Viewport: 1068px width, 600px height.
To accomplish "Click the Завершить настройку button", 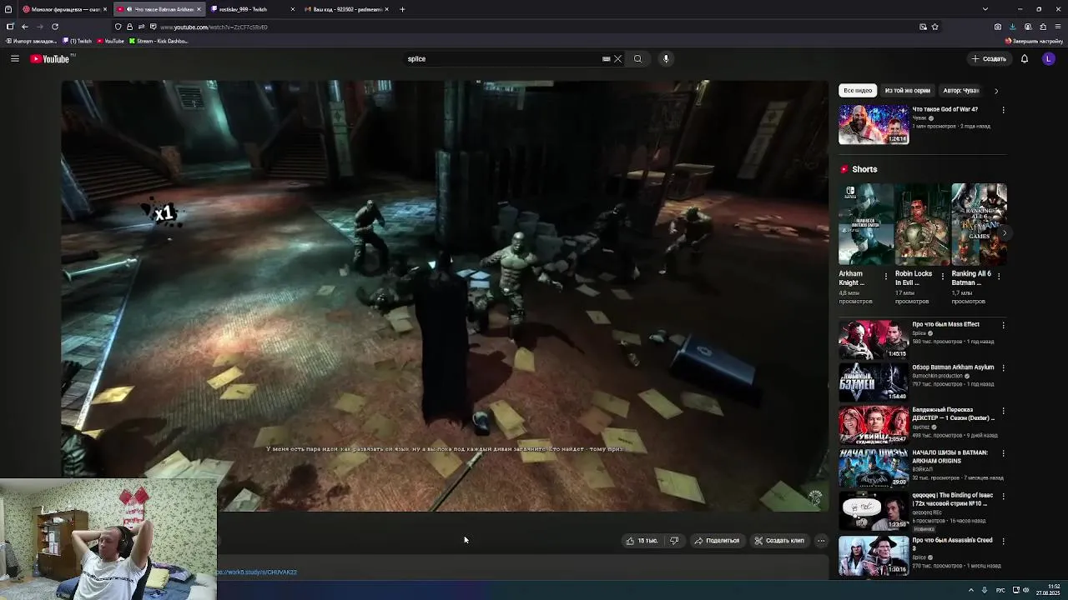I will click(1034, 41).
